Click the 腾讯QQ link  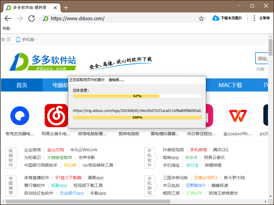coord(221,150)
